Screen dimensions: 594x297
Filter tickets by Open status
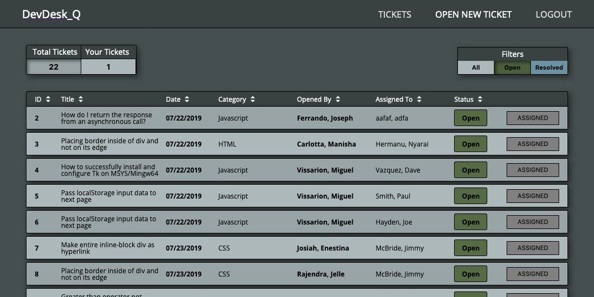click(512, 67)
